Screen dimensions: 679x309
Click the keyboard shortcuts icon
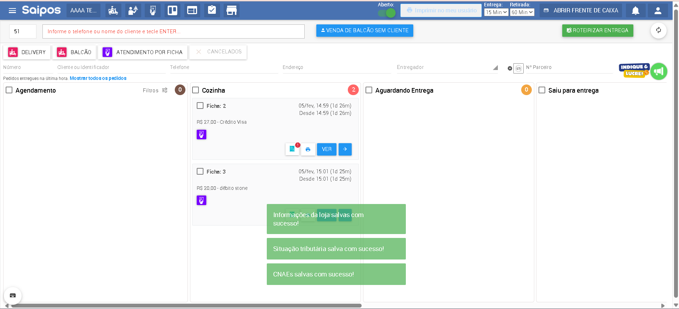click(x=13, y=296)
